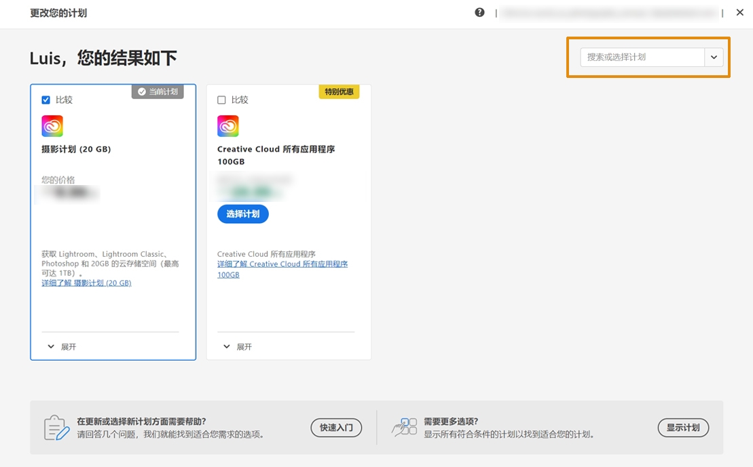Click the 当前计划 badge
Image resolution: width=753 pixels, height=467 pixels.
(x=158, y=92)
